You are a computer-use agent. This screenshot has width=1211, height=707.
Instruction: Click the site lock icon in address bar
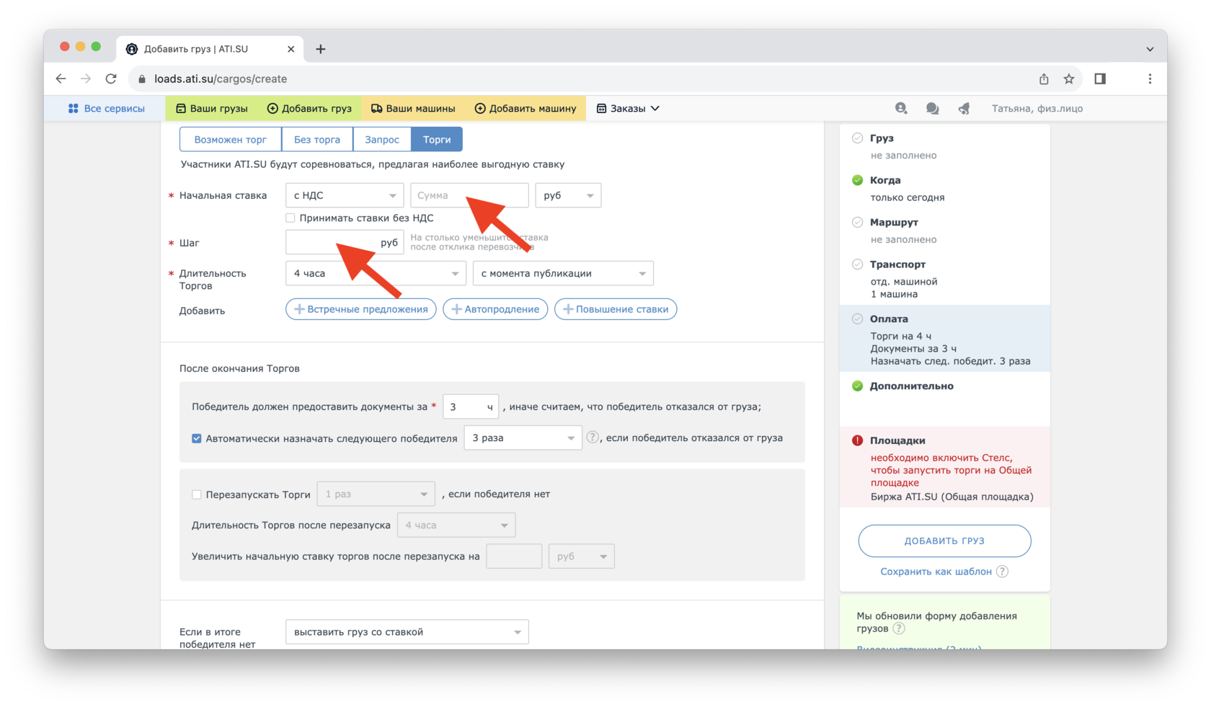142,79
